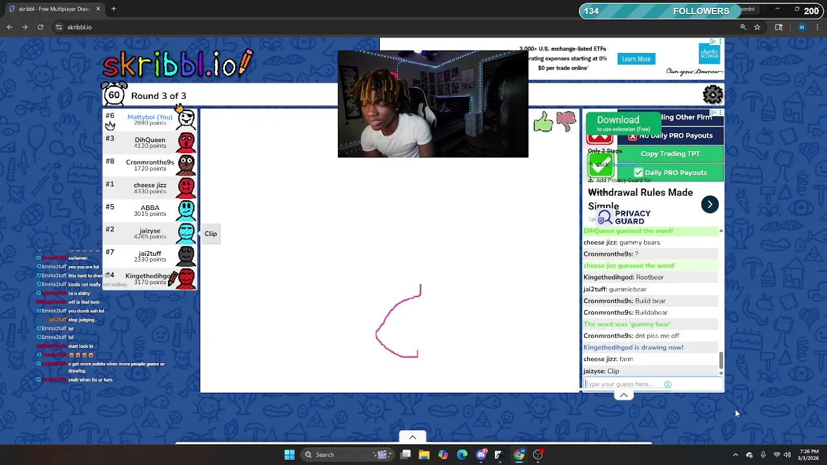Click the "The word was 'gummy bear'" message

(x=627, y=324)
